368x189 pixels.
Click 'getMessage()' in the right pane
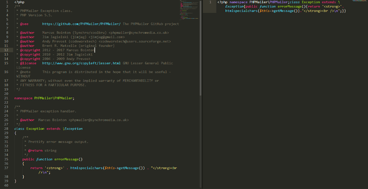(285, 11)
